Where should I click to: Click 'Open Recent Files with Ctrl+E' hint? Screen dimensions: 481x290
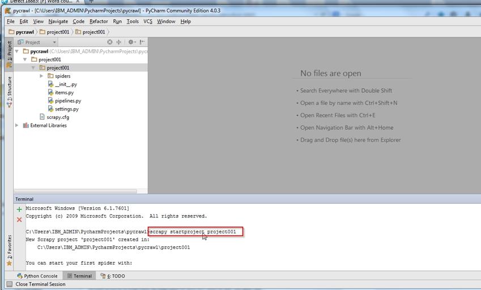[x=338, y=116]
